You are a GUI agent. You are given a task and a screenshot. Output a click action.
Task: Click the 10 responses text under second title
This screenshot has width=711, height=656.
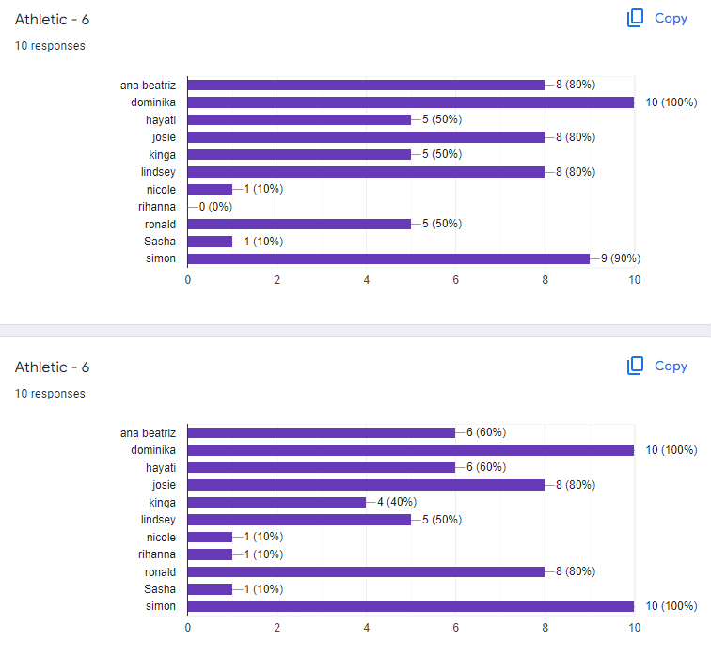(50, 393)
